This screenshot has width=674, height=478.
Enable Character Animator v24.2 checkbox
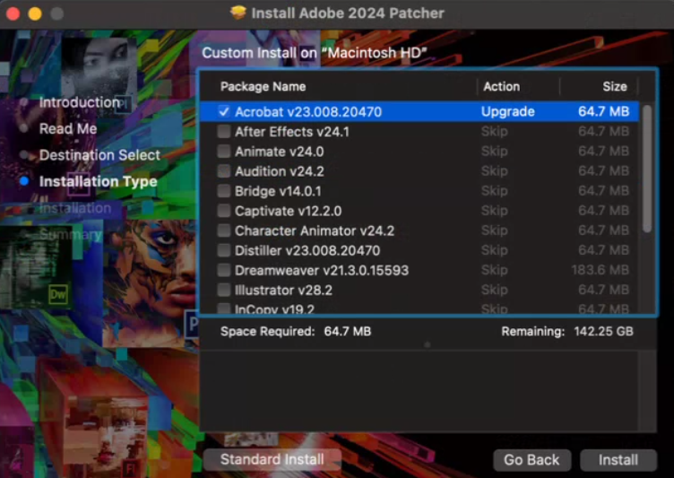(x=224, y=230)
